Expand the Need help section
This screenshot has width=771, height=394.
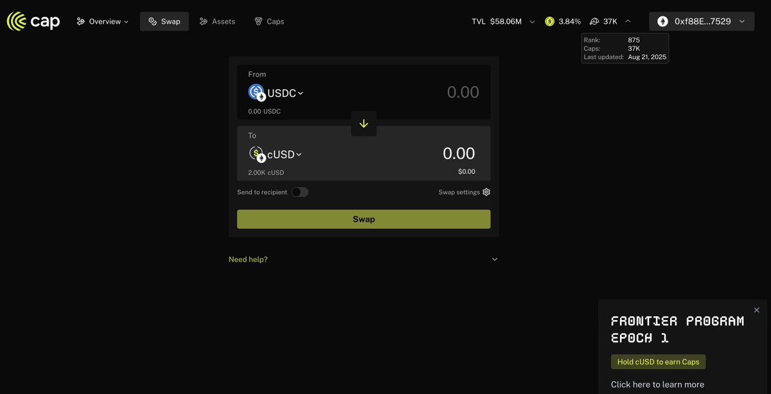(x=494, y=260)
